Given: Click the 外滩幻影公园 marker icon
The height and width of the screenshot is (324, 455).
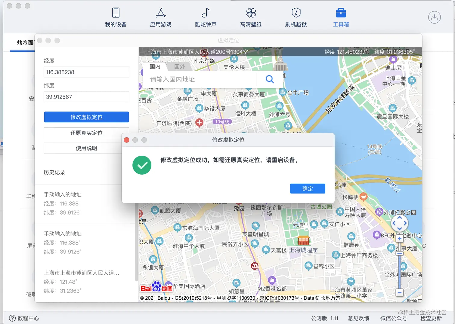Looking at the screenshot, I should 379,212.
